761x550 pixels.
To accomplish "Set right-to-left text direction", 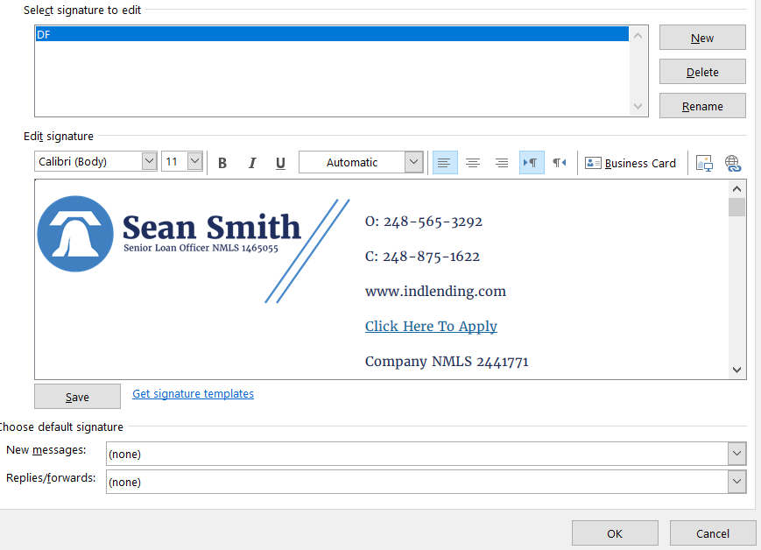I will pos(559,163).
